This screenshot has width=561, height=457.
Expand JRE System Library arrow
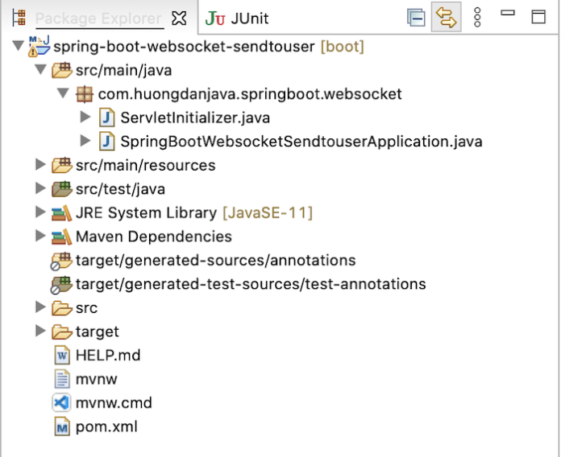tap(41, 212)
